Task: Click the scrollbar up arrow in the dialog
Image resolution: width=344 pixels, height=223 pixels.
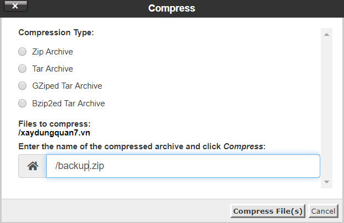Action: point(326,35)
